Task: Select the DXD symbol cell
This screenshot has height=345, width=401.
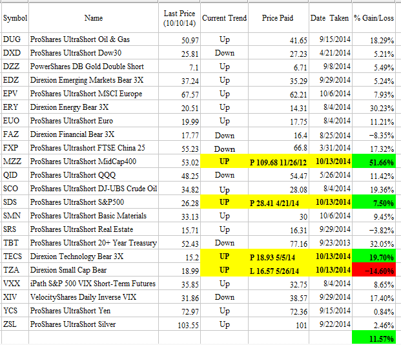Action: coord(15,53)
